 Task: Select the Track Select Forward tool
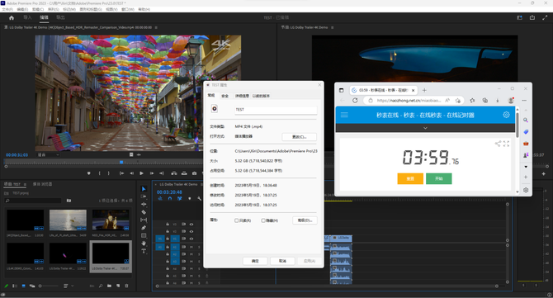point(144,196)
